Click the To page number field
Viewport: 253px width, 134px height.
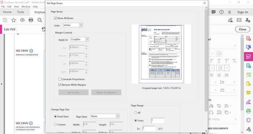[x=149, y=129]
